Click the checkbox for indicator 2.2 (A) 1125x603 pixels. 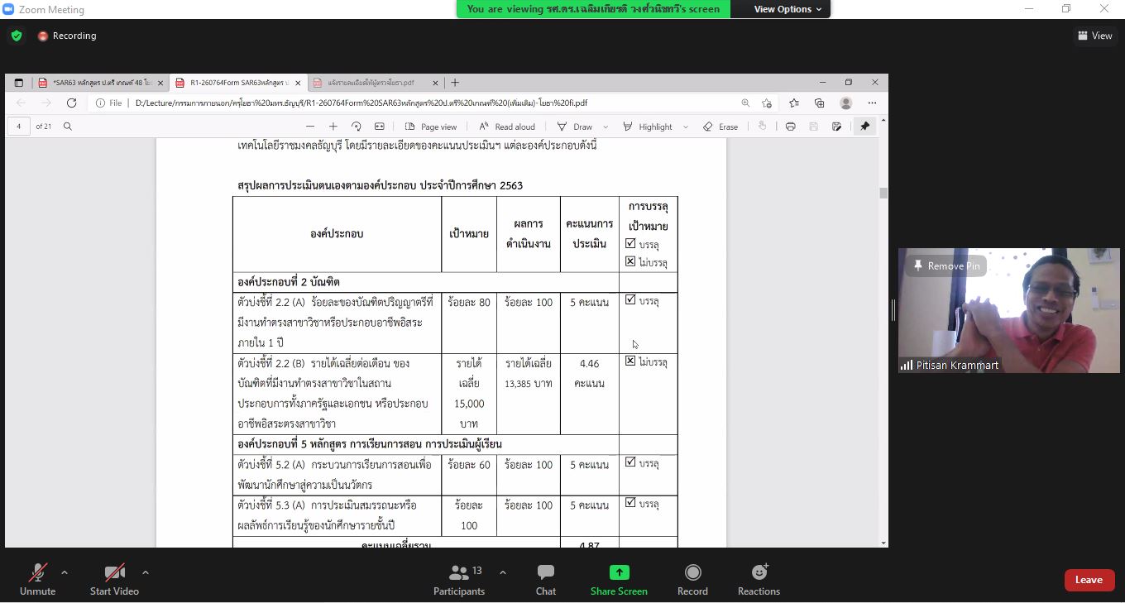(630, 299)
